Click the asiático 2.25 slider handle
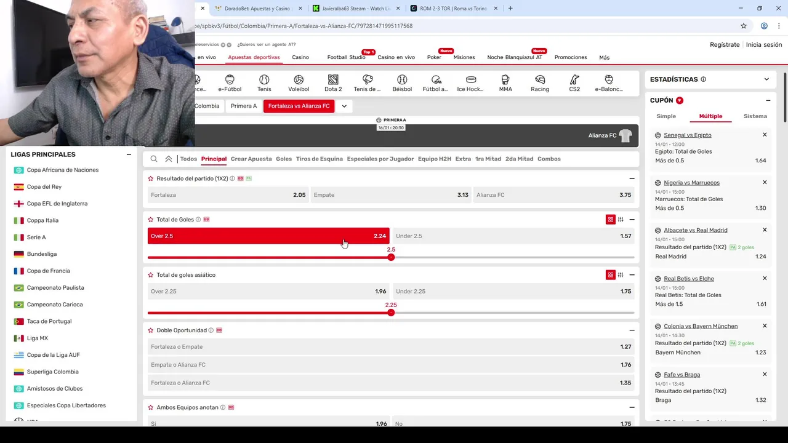The image size is (788, 443). point(391,313)
